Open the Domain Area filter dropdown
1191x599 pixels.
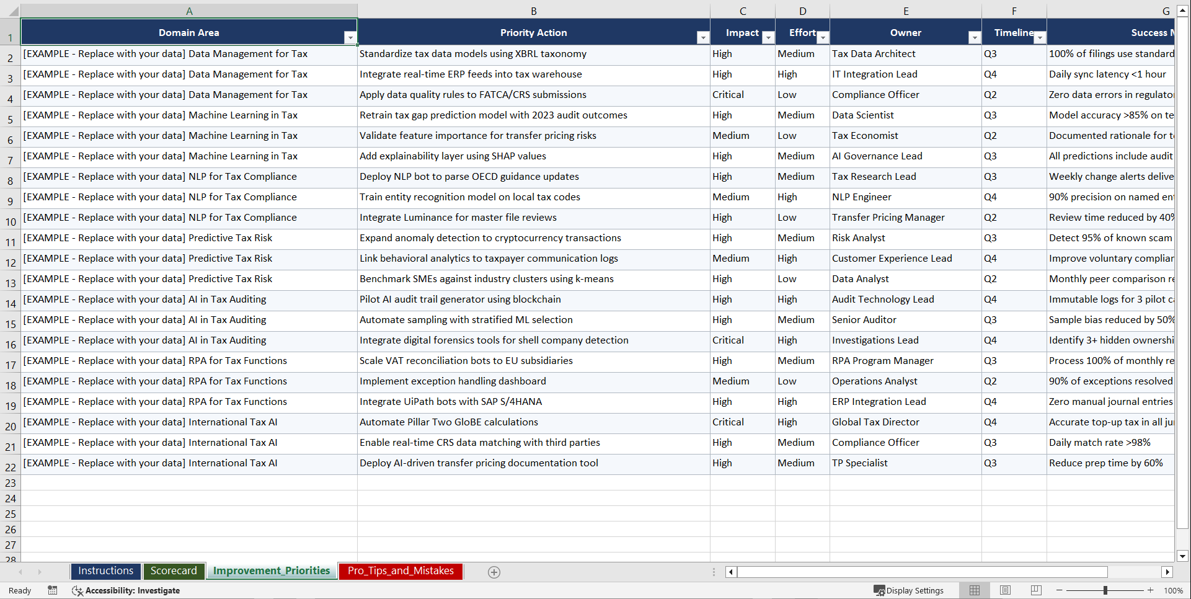[351, 37]
